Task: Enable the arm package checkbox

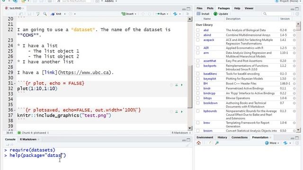Action: [x=198, y=53]
